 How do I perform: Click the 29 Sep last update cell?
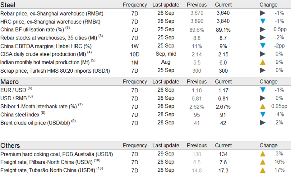tap(166, 154)
